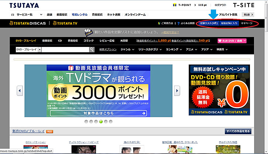Open the TSUTAYA DISCAS logo
This screenshot has height=154, width=268.
click(28, 23)
